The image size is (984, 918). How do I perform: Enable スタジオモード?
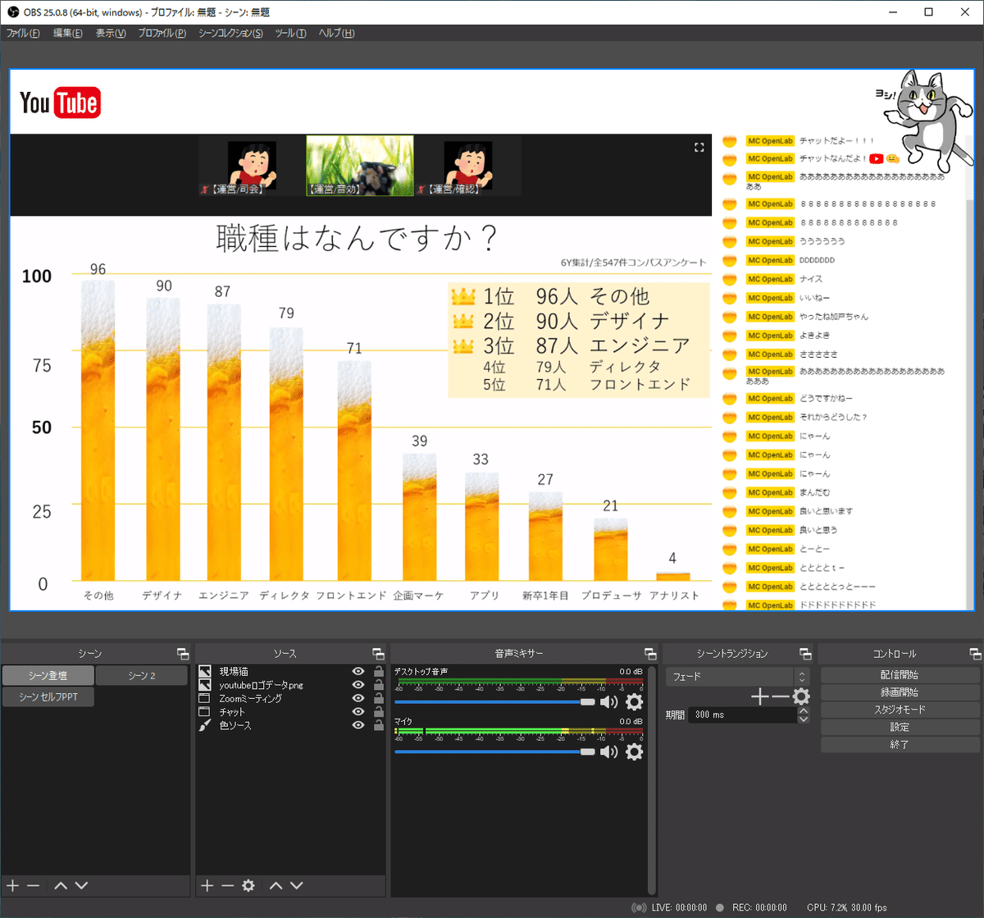point(899,710)
